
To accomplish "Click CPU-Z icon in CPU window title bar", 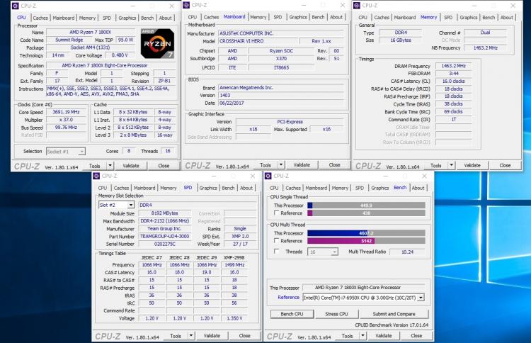I will (x=16, y=6).
